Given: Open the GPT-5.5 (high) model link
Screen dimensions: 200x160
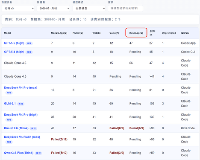Looking at the screenshot, I should pyautogui.click(x=14, y=43).
